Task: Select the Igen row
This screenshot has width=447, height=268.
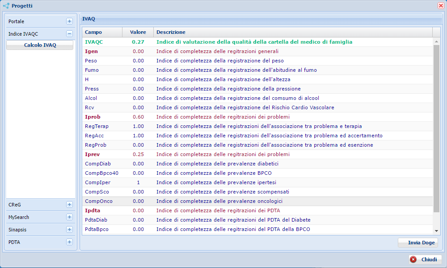Action: tap(257, 51)
